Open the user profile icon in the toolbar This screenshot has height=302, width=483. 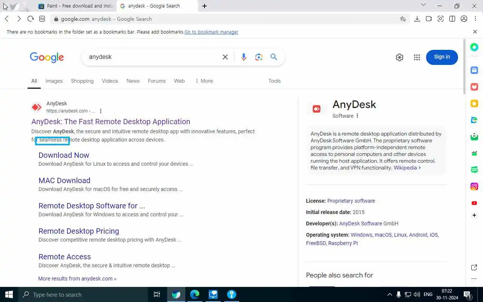(x=464, y=19)
